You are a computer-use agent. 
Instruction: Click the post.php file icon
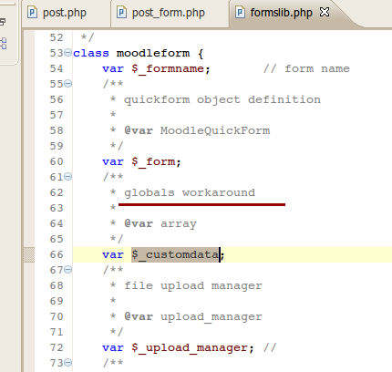32,13
